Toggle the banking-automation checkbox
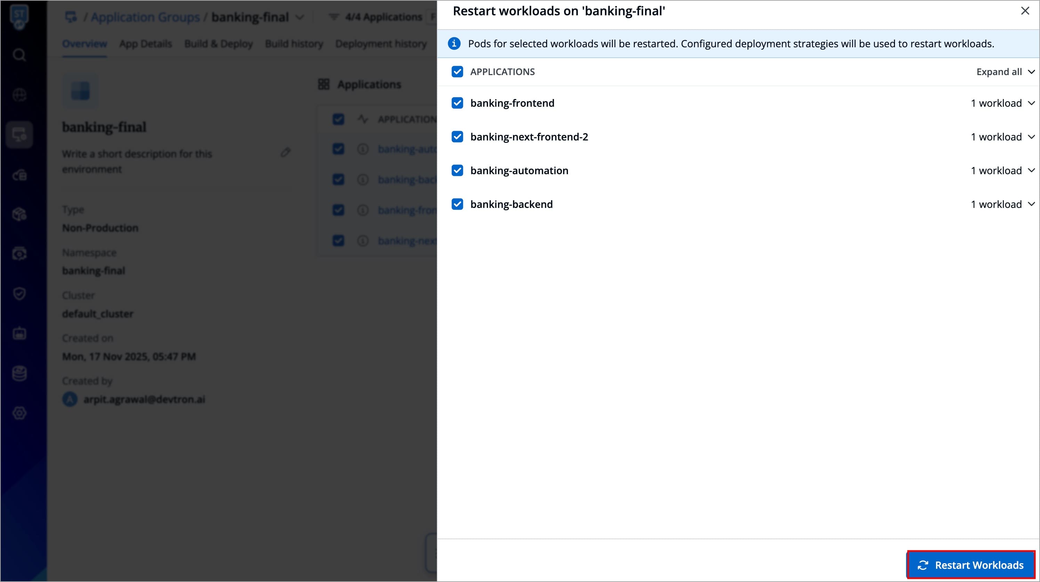The image size is (1040, 582). [457, 171]
